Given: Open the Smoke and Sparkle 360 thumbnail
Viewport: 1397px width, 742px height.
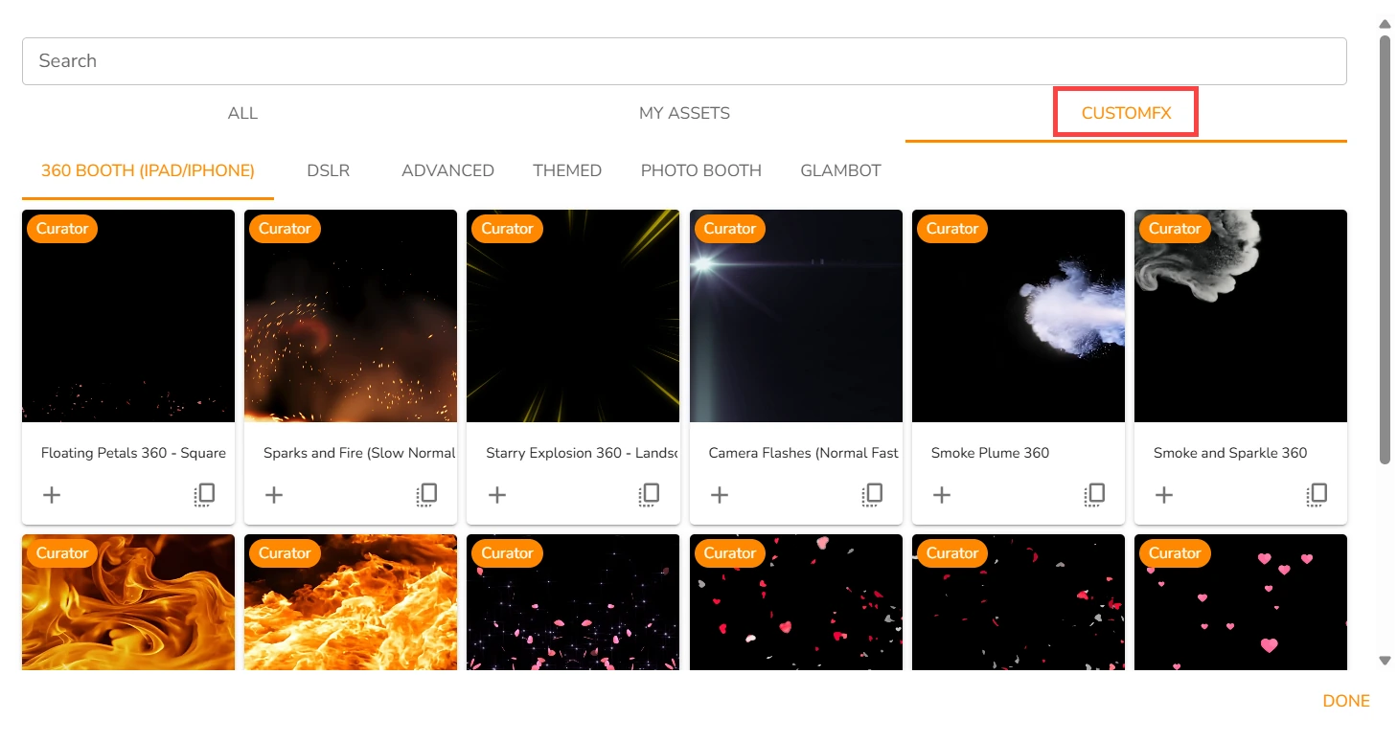Looking at the screenshot, I should point(1241,316).
